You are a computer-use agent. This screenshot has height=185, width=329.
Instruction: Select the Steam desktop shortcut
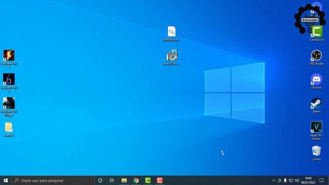tap(317, 103)
